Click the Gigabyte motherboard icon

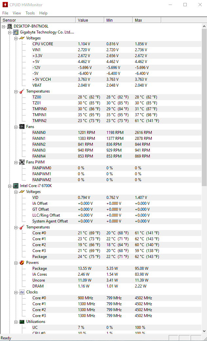point(16,32)
